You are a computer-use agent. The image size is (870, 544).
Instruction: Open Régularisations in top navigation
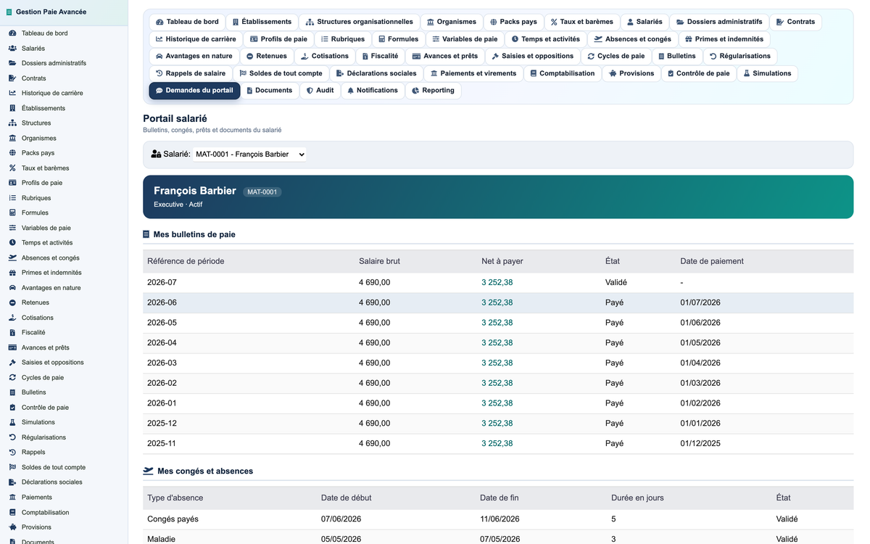739,56
